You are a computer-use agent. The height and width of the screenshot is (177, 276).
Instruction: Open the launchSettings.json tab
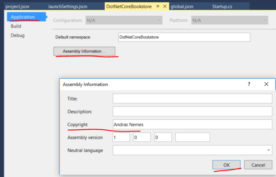[68, 7]
